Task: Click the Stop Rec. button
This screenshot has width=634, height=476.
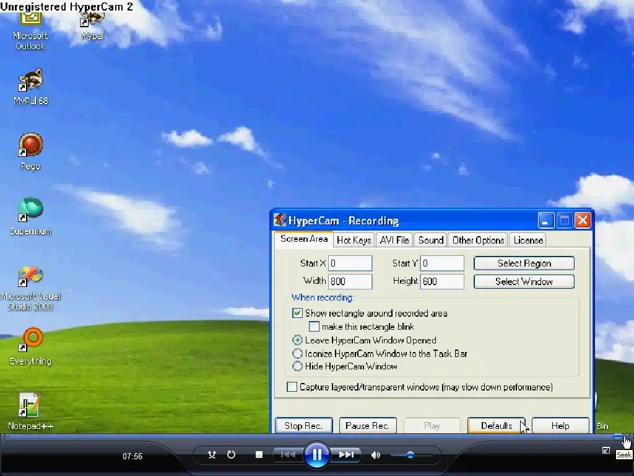Action: [x=303, y=425]
